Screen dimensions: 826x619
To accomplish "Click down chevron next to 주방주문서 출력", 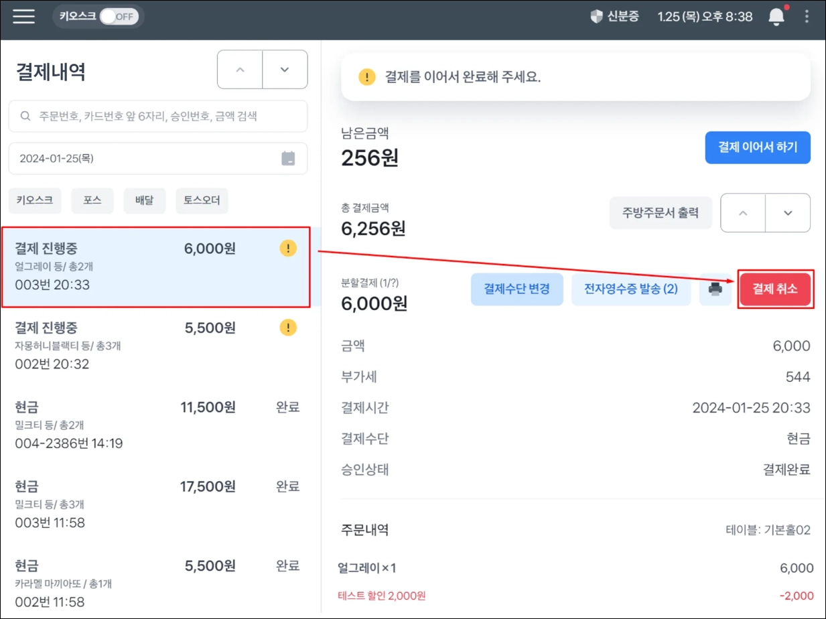I will (x=788, y=213).
